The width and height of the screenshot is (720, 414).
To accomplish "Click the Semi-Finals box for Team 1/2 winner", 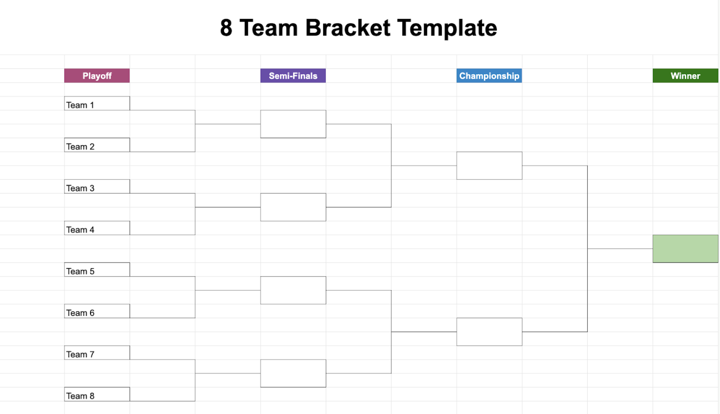I will pos(293,124).
